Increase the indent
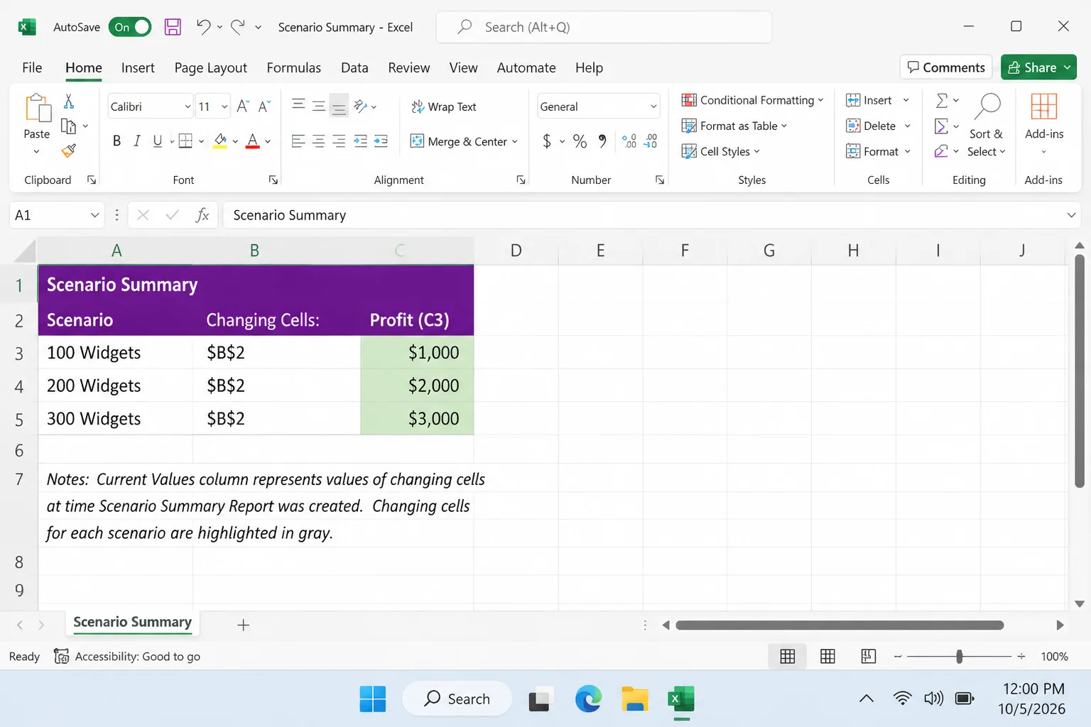 pyautogui.click(x=381, y=141)
